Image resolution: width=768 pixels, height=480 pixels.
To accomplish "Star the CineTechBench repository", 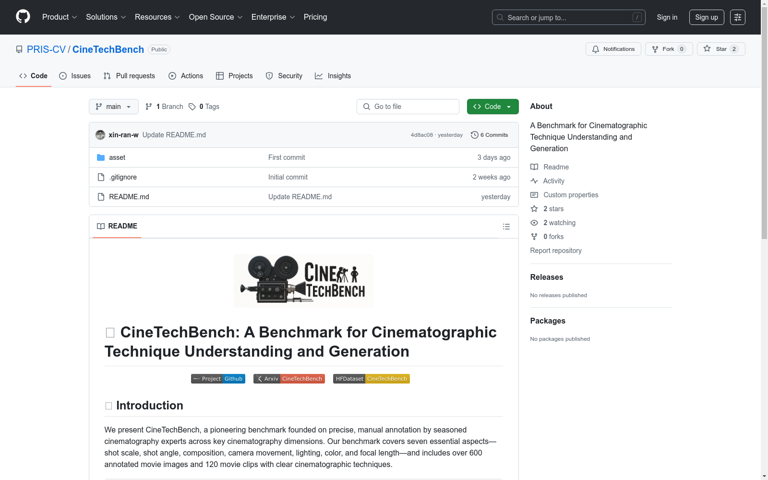I will click(x=721, y=49).
